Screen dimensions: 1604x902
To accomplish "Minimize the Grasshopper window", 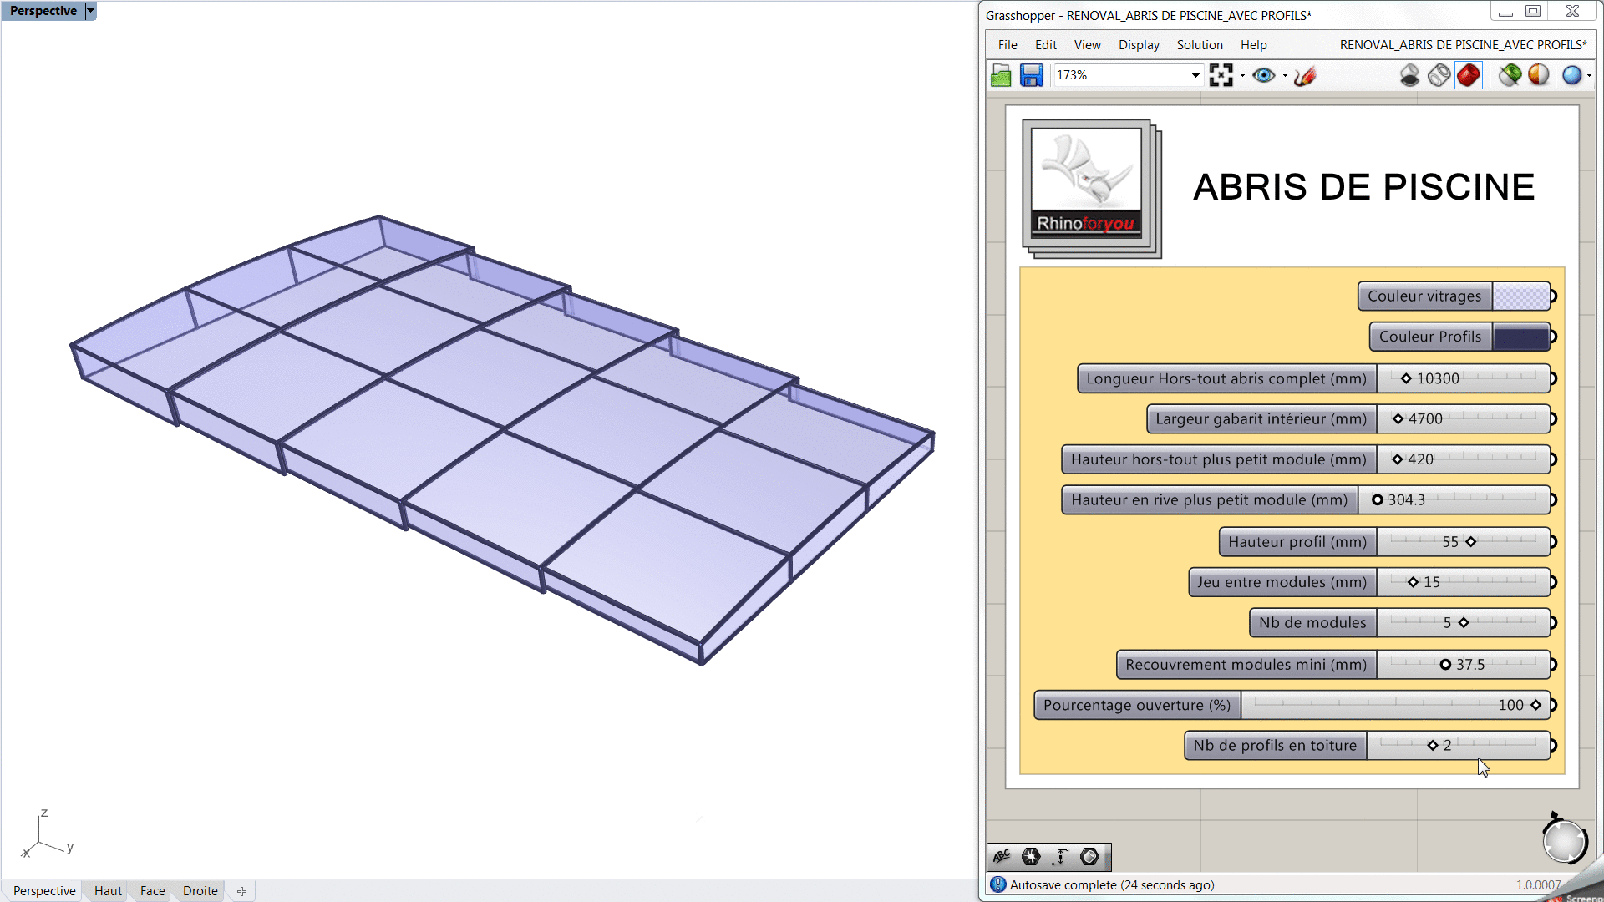I will (x=1505, y=13).
